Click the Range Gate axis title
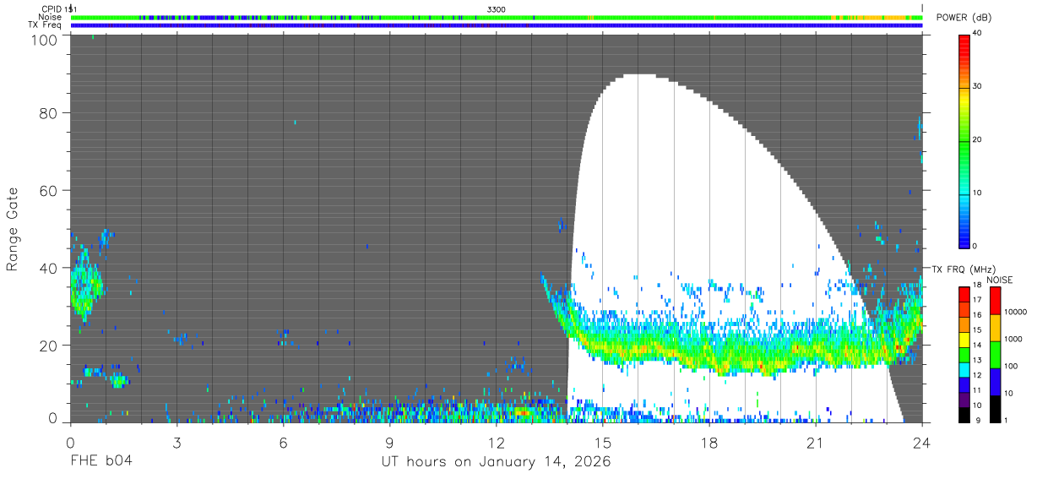 pyautogui.click(x=13, y=229)
